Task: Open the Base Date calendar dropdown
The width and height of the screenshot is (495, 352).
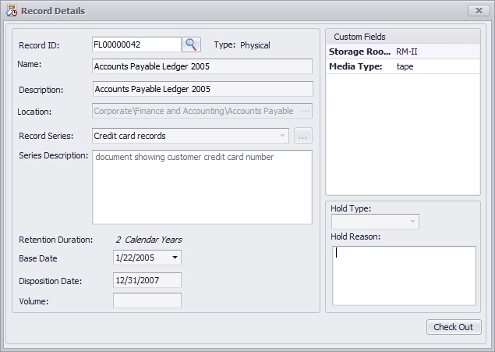Action: point(175,258)
